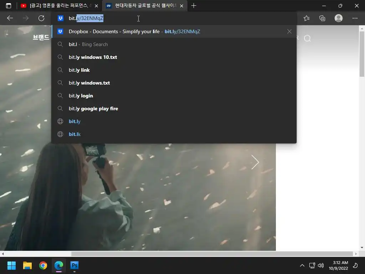Open the tab actions menu icon

tap(9, 6)
